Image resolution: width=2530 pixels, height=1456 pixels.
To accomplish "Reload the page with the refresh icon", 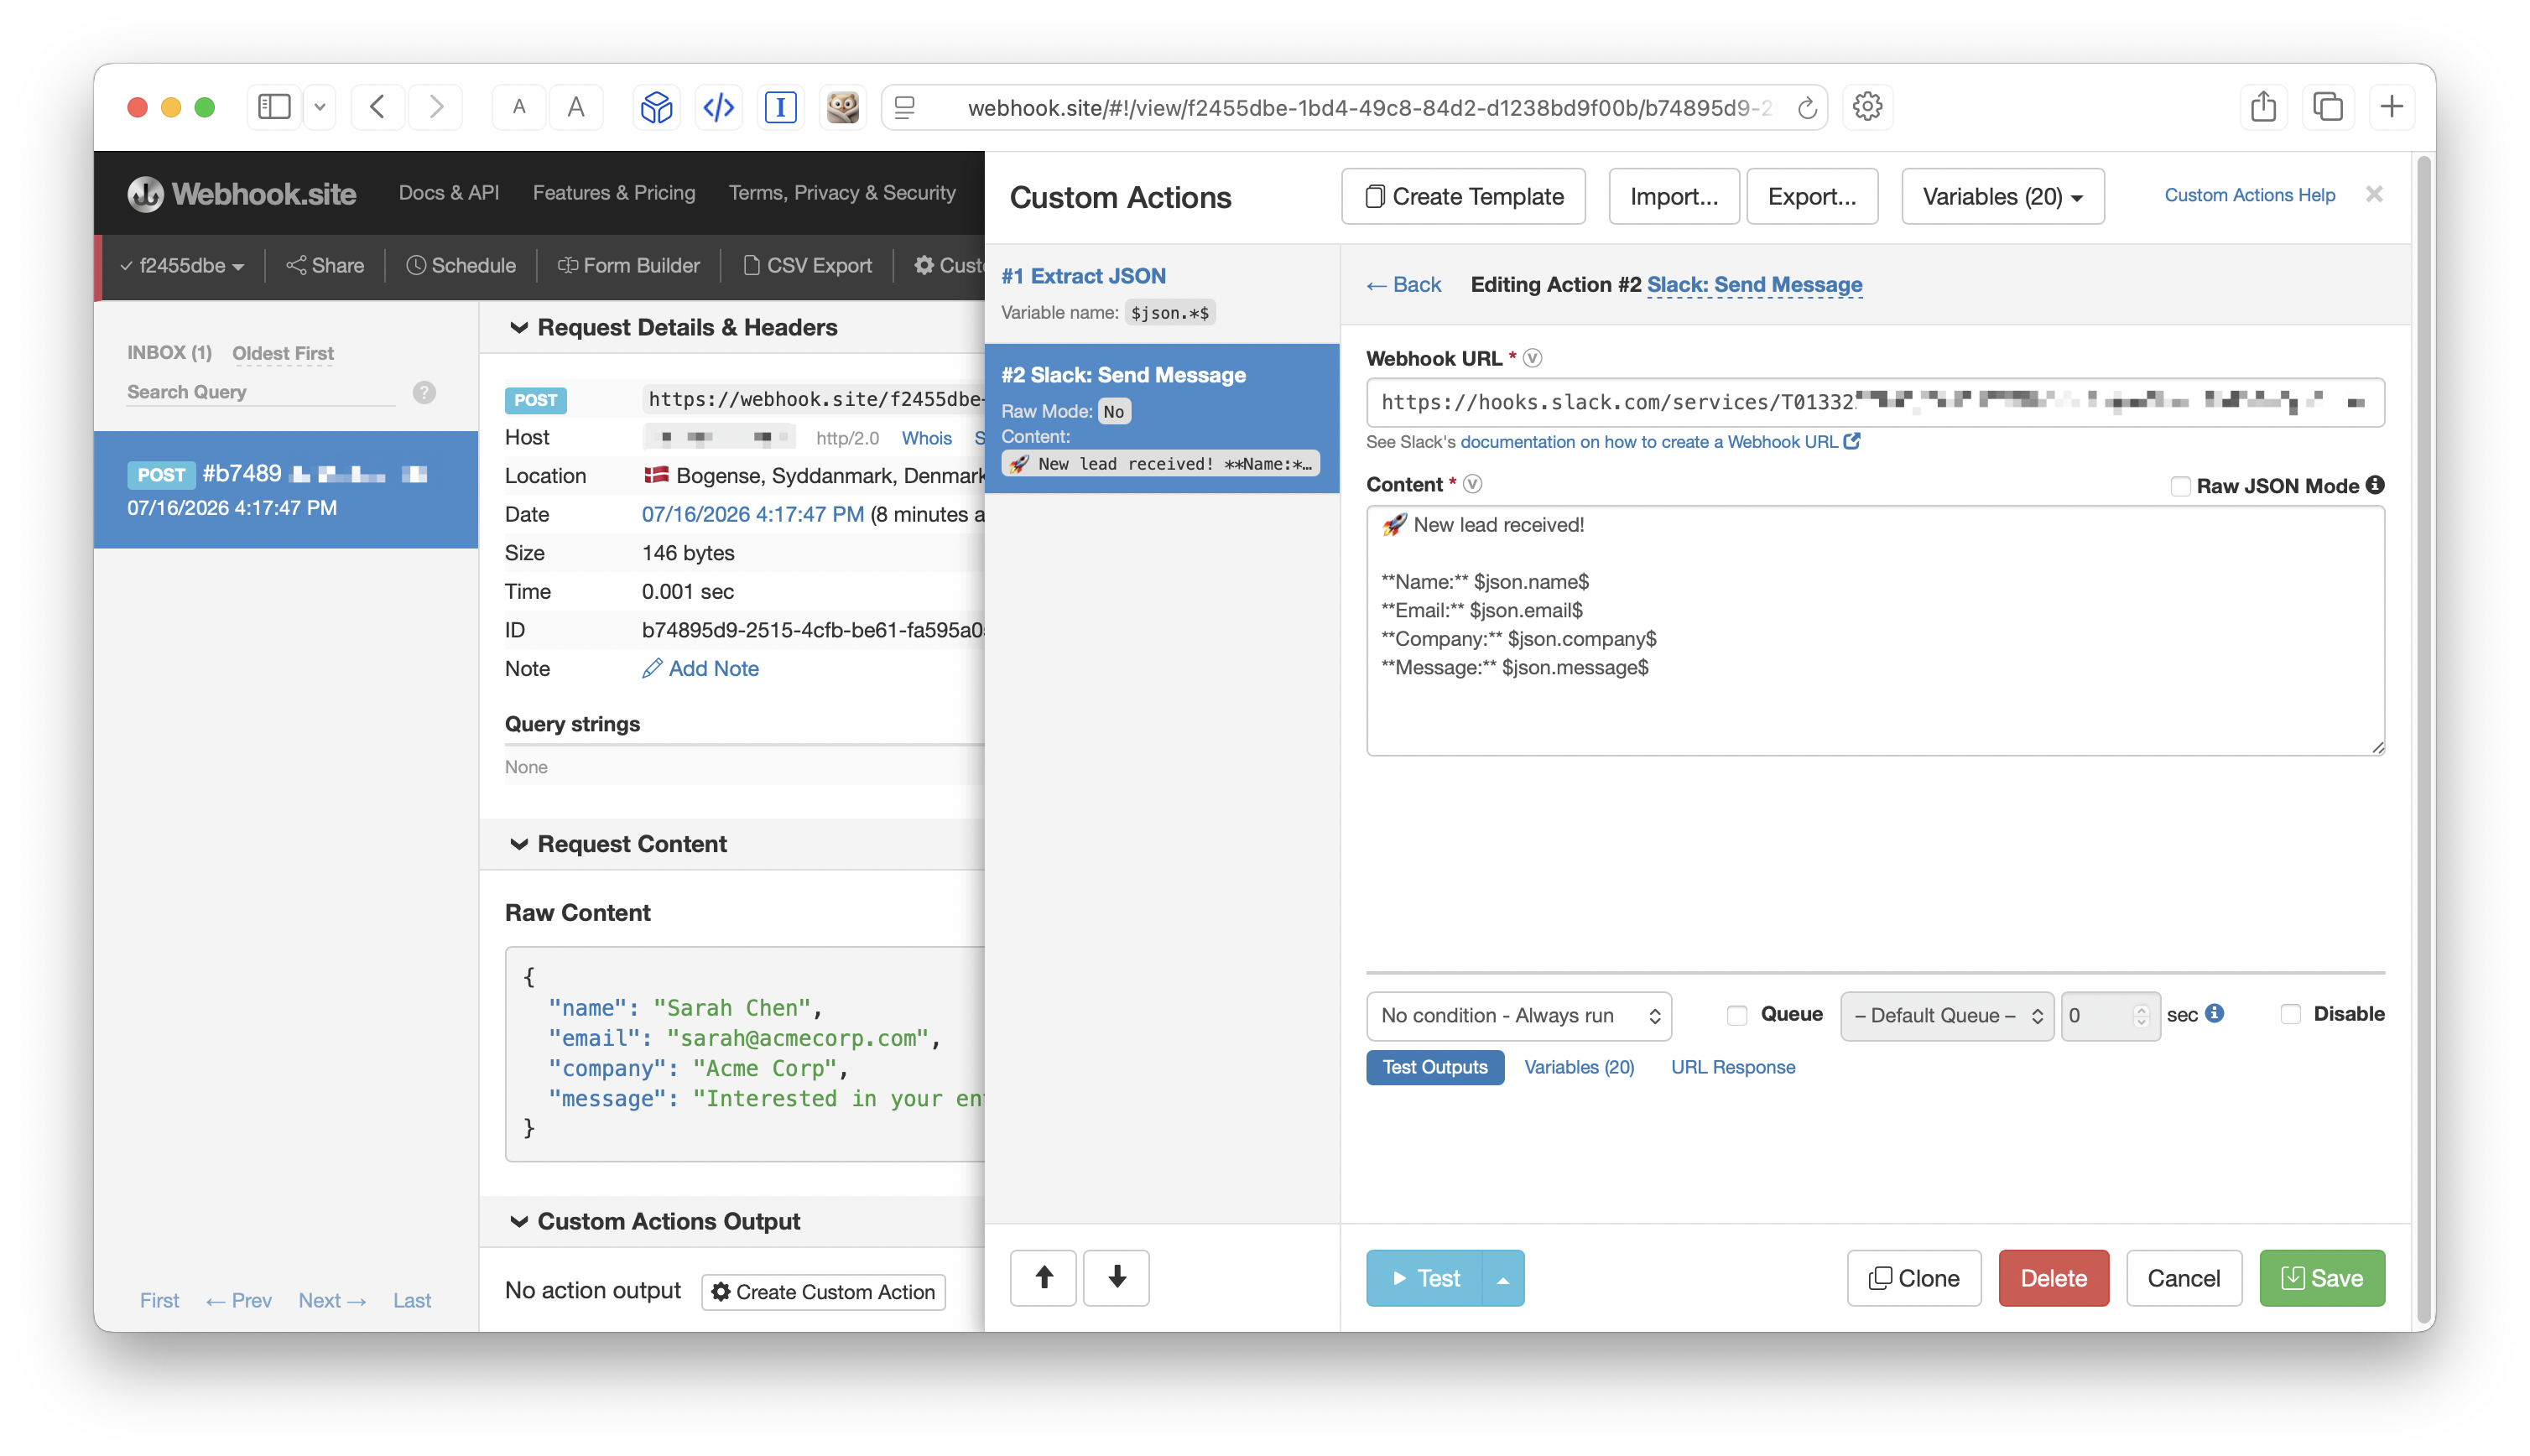I will (1806, 108).
